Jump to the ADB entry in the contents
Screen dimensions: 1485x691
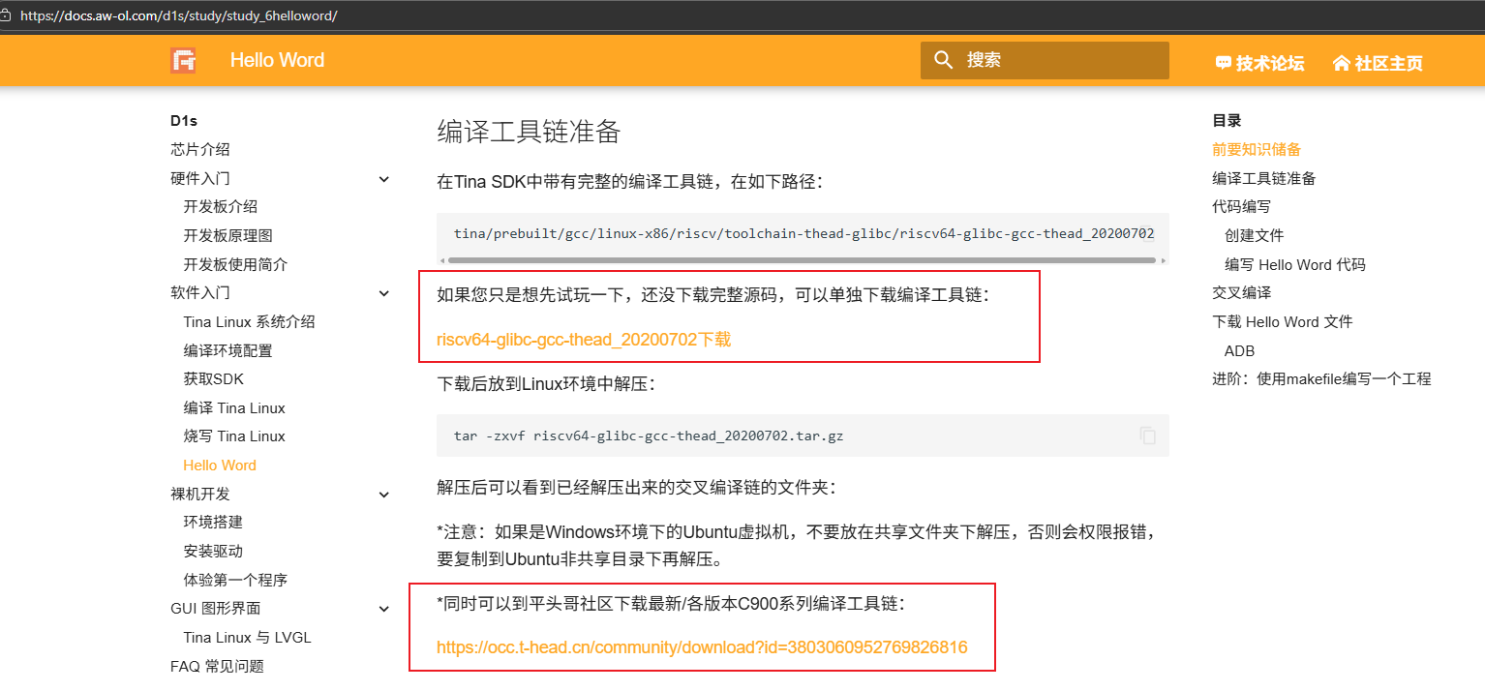tap(1239, 350)
